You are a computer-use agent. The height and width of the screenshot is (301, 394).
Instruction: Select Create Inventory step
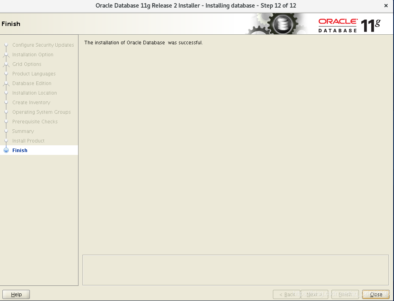click(x=31, y=102)
